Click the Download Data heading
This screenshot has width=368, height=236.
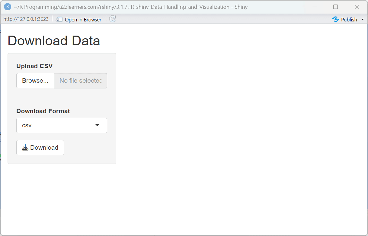click(x=54, y=41)
